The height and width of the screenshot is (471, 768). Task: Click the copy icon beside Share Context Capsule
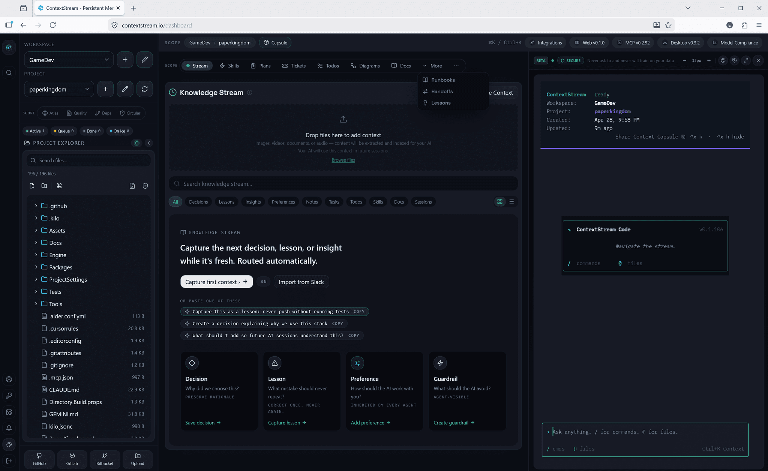point(683,136)
